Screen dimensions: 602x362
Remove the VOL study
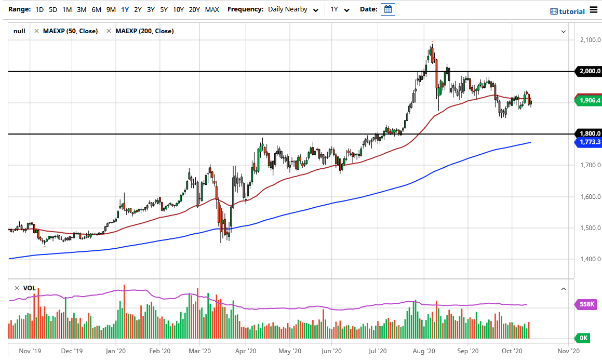17,288
